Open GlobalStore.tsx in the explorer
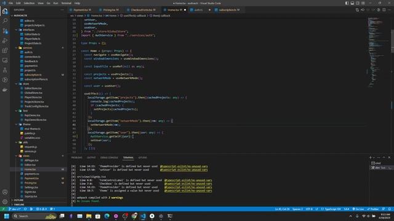394x221 pixels. 33,93
